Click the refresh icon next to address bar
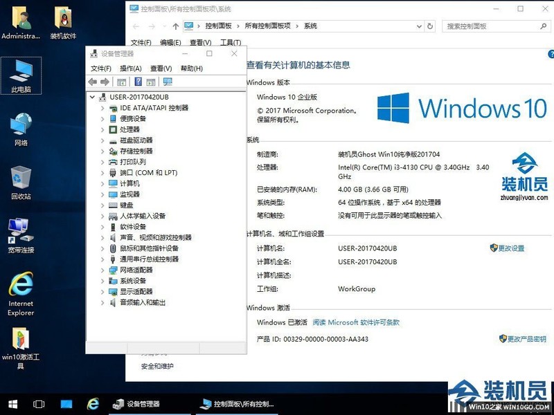 coord(430,26)
